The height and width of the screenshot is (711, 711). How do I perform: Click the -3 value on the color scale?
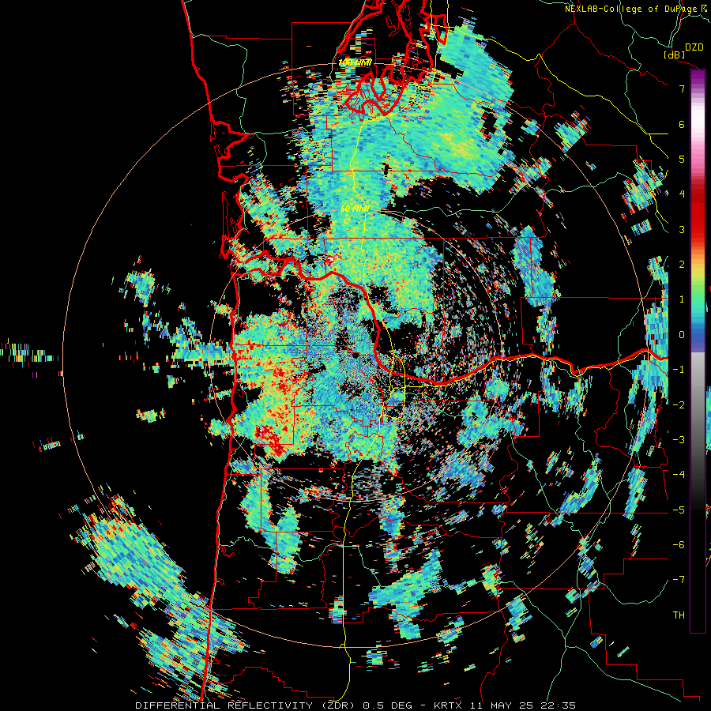(x=679, y=439)
